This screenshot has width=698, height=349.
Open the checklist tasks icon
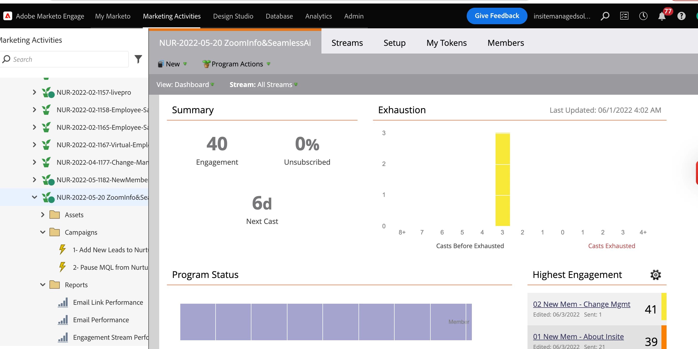pos(624,16)
